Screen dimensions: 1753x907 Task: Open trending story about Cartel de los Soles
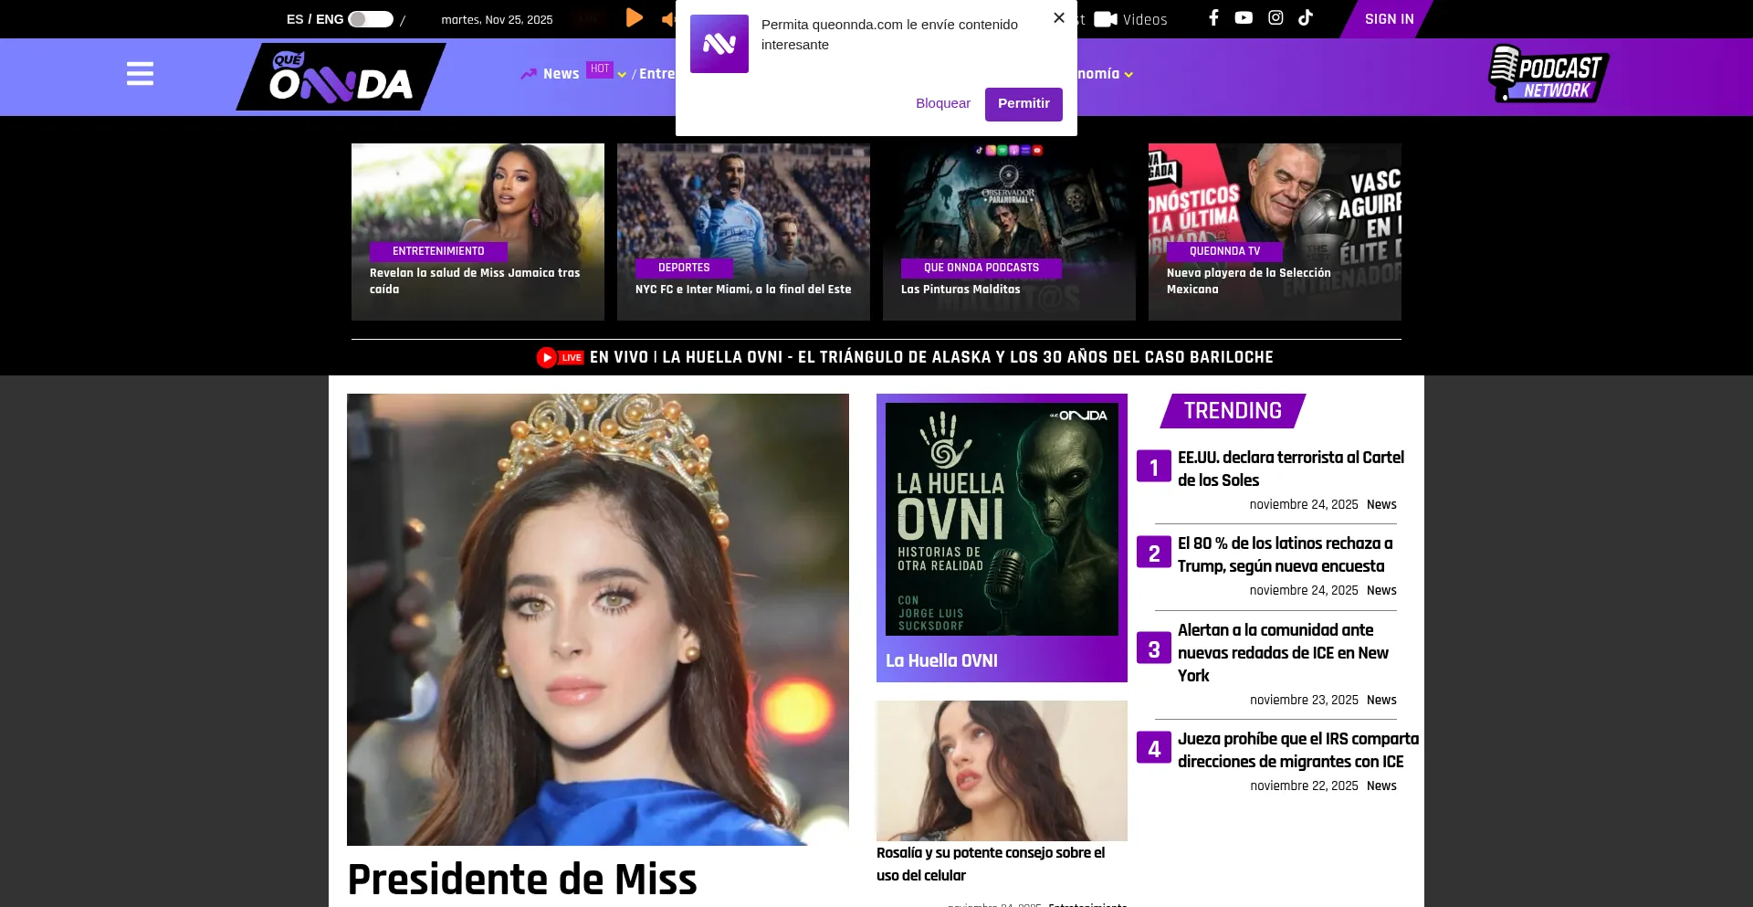coord(1290,469)
